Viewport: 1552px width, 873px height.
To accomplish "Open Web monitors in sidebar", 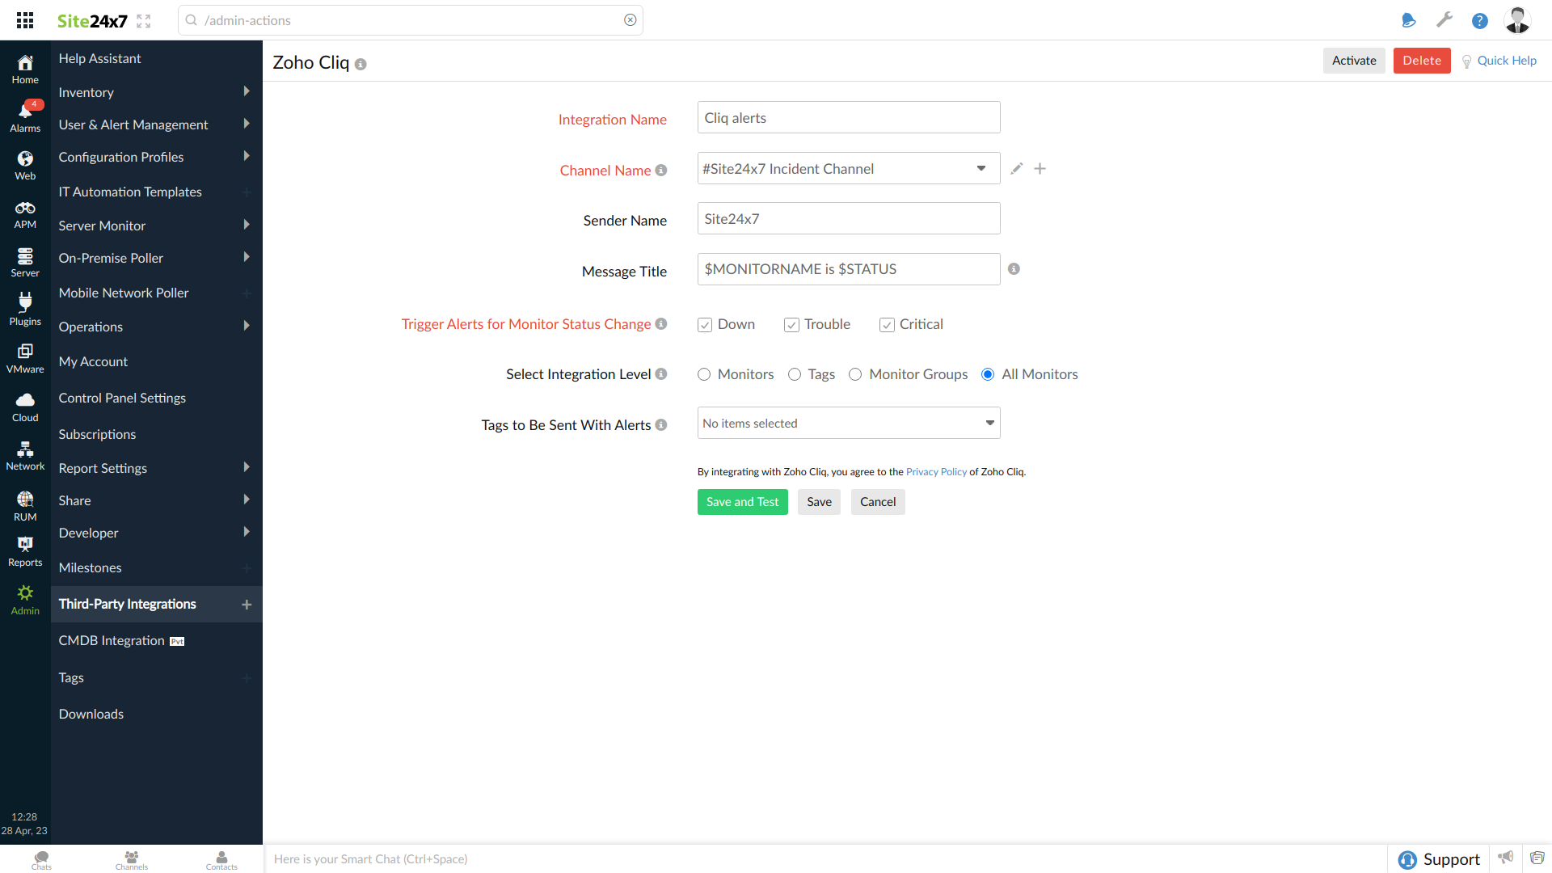I will coord(25,166).
